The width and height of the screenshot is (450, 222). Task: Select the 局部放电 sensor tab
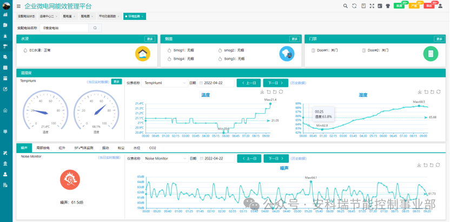tap(43, 148)
